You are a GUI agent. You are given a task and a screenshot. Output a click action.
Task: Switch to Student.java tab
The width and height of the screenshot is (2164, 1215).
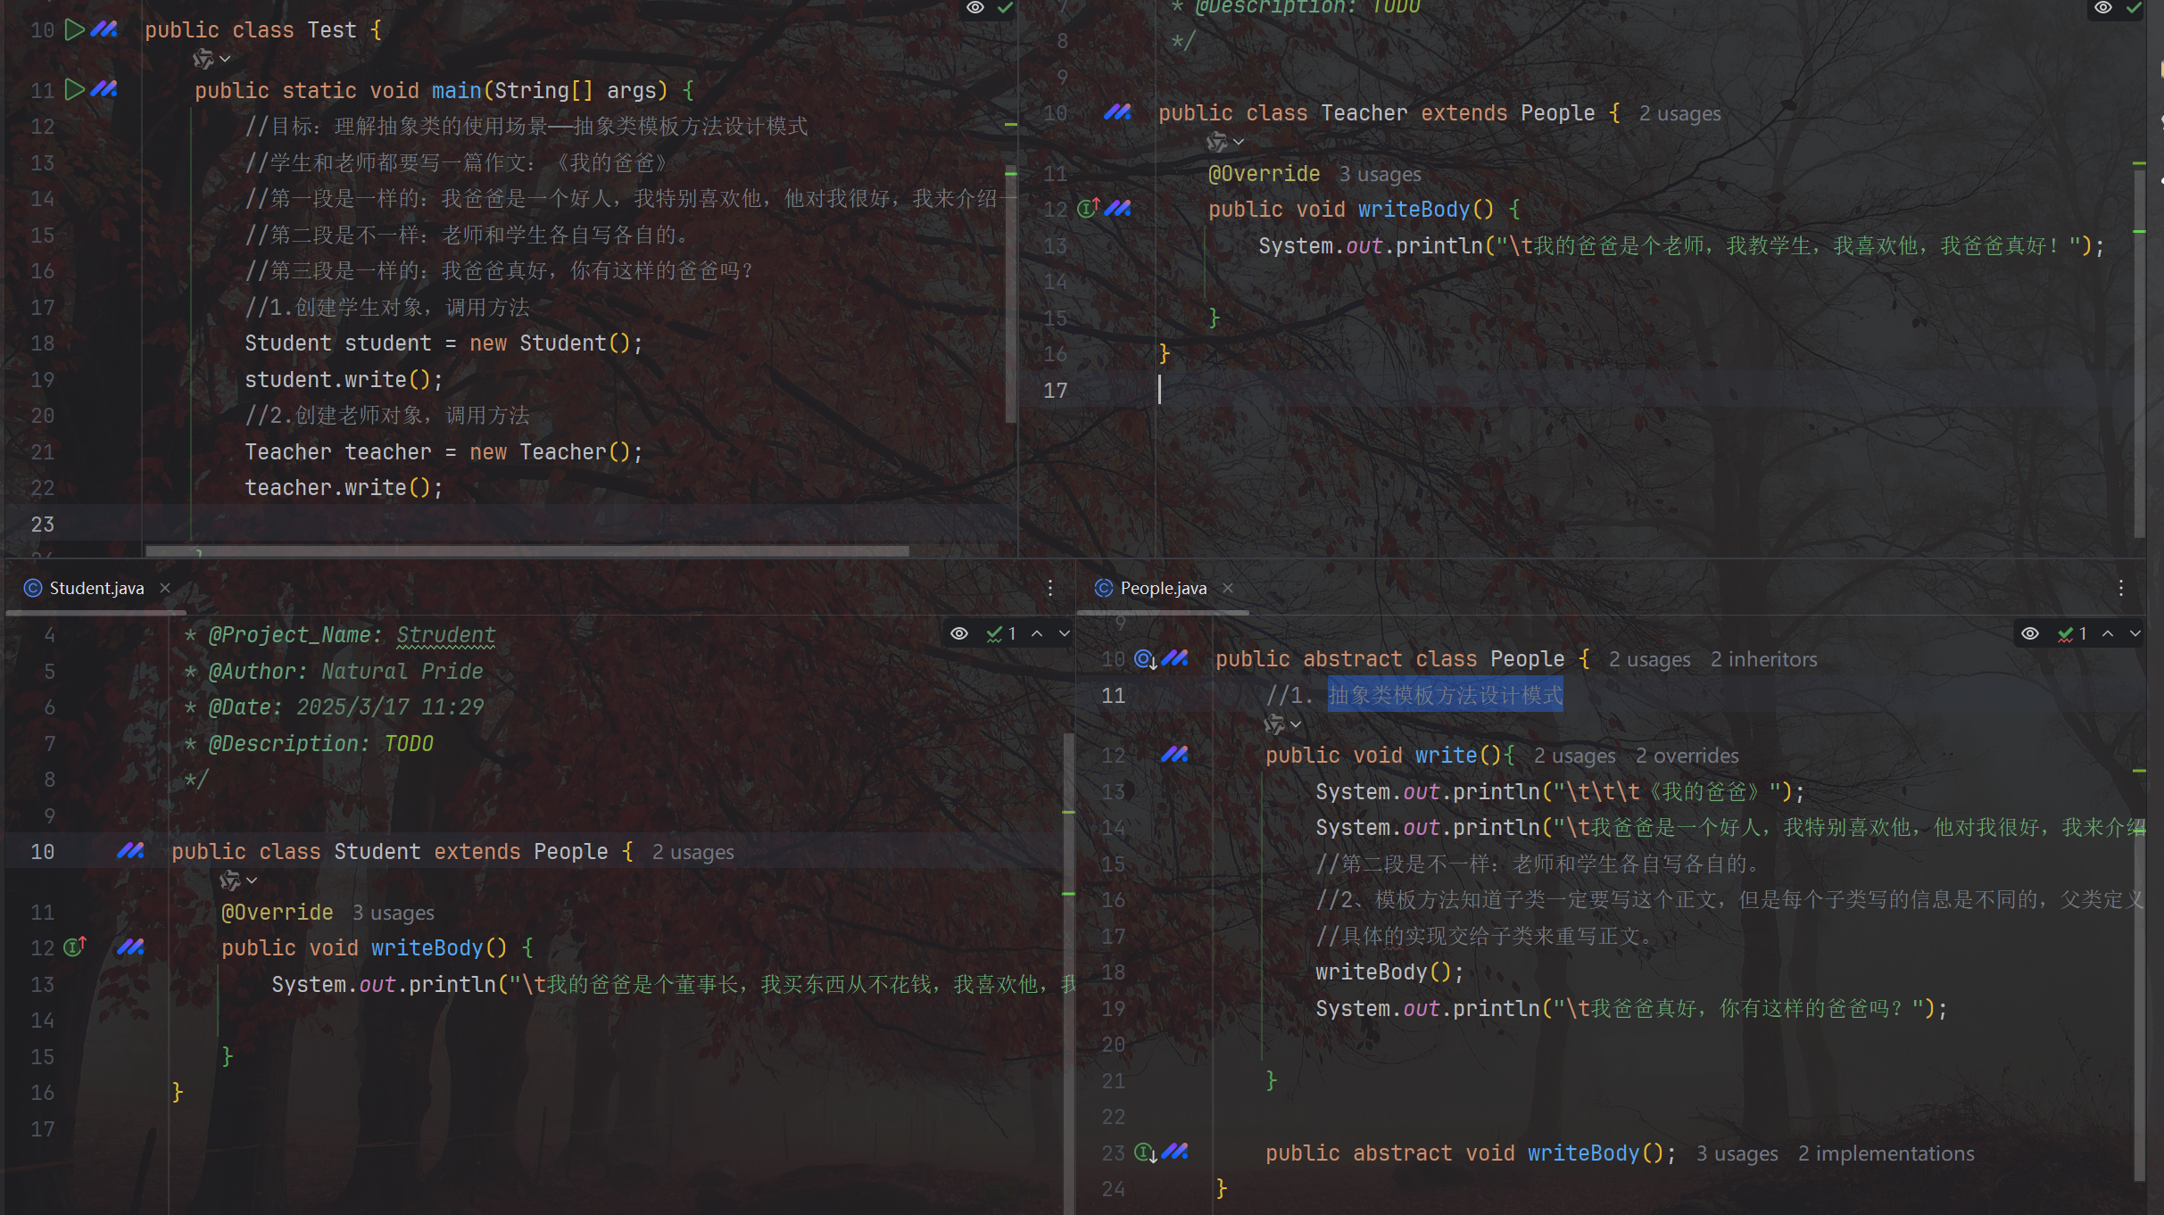click(x=96, y=588)
